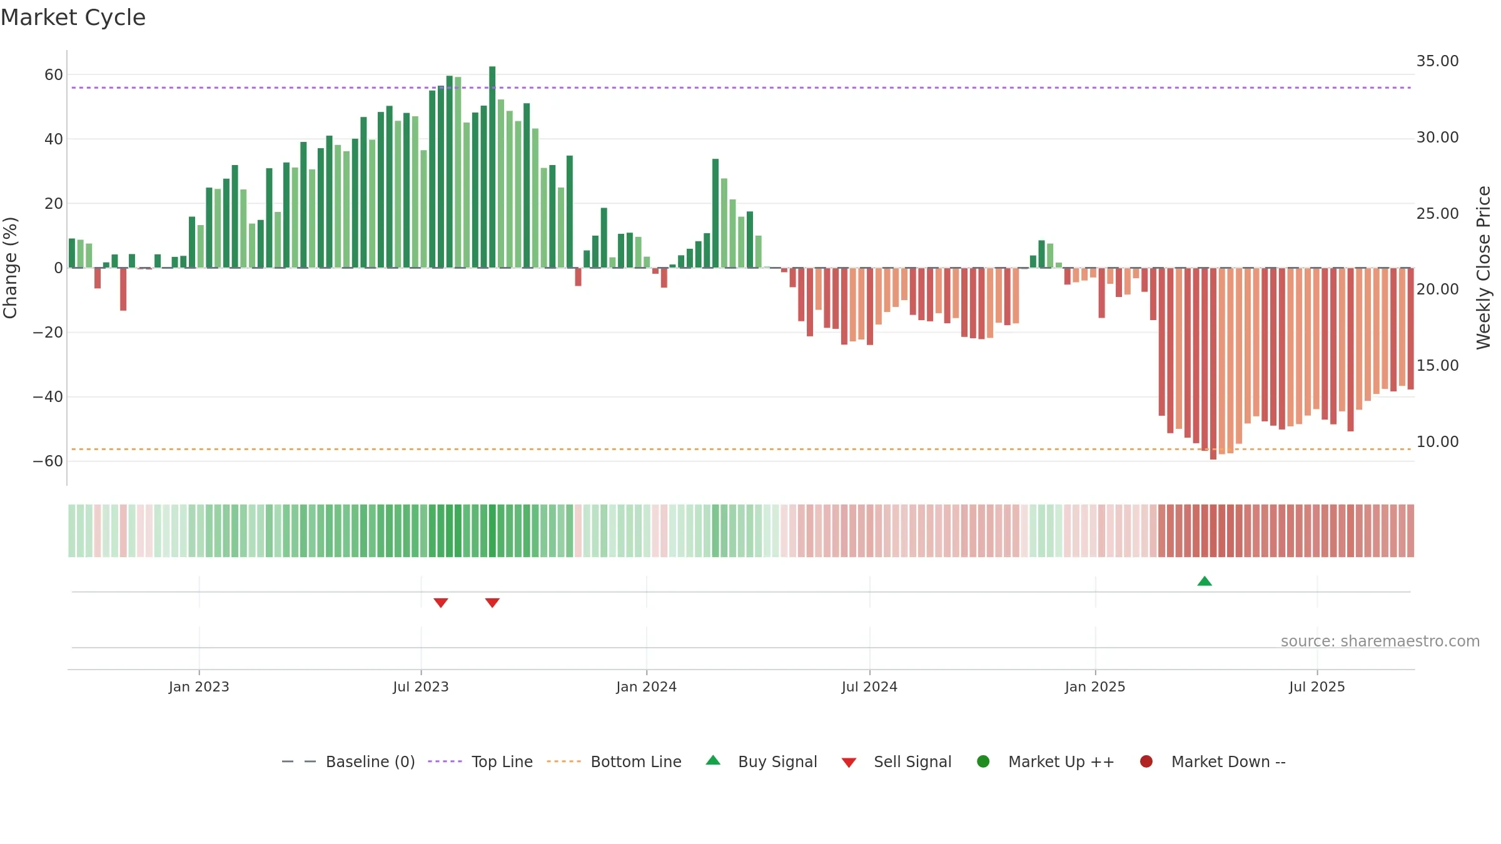
Task: Click the '60' left axis tick
Action: pyautogui.click(x=54, y=75)
